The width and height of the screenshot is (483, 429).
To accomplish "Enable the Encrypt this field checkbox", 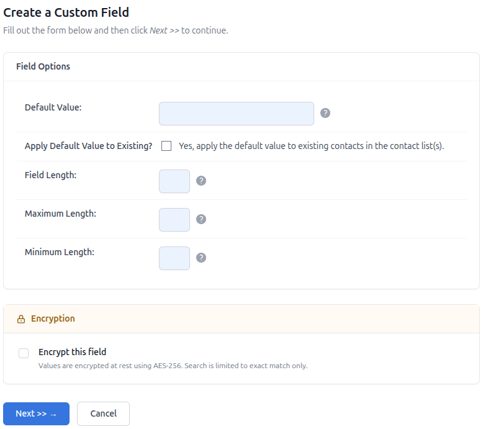I will 24,353.
